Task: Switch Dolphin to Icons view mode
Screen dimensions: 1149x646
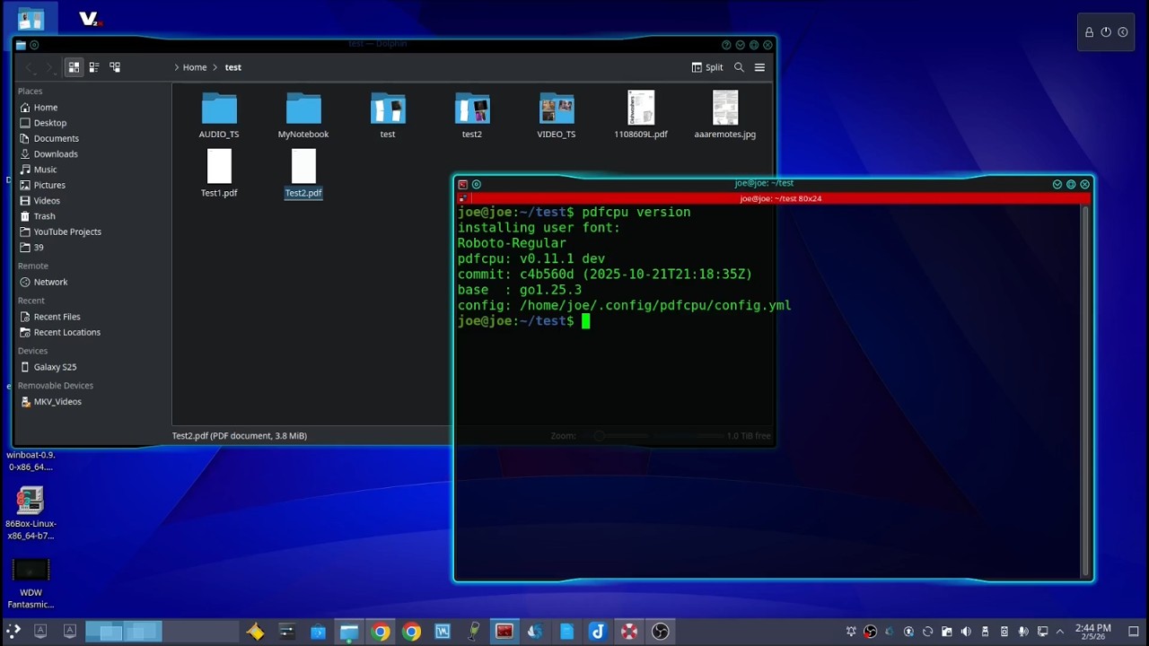Action: click(74, 67)
